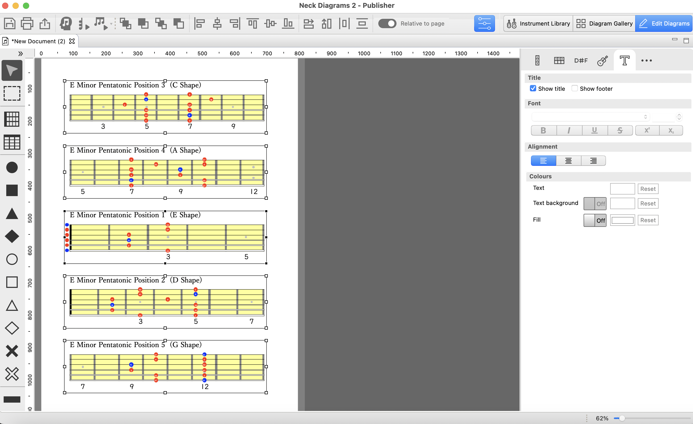The height and width of the screenshot is (424, 693).
Task: Open the text settings T tab
Action: [624, 60]
